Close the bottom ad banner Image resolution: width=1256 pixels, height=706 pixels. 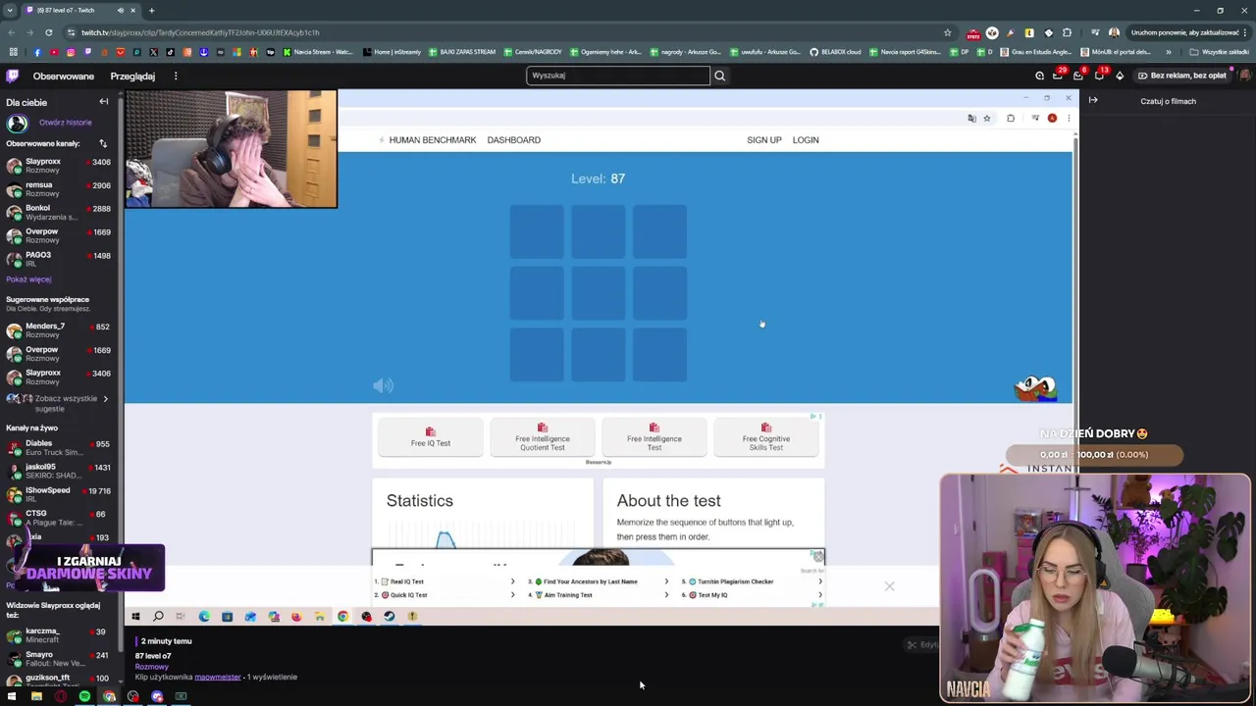click(889, 586)
